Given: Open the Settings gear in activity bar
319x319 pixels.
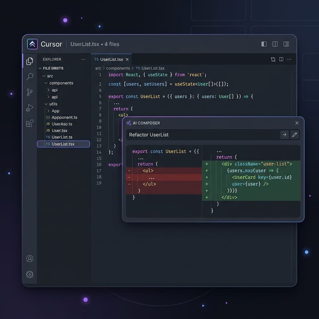Looking at the screenshot, I should 30,274.
